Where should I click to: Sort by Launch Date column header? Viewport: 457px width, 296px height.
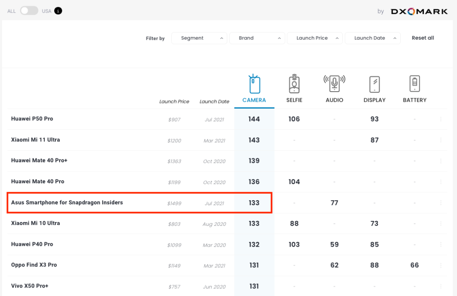[x=214, y=102]
